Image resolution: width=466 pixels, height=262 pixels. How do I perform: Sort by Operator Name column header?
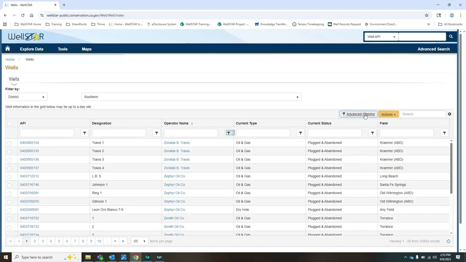click(176, 123)
